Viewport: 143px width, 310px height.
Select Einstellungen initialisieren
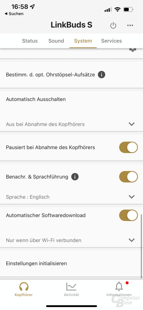(x=72, y=263)
